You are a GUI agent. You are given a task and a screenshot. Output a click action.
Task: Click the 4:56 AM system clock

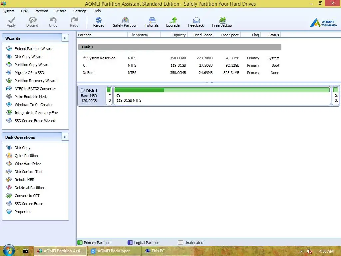point(326,251)
